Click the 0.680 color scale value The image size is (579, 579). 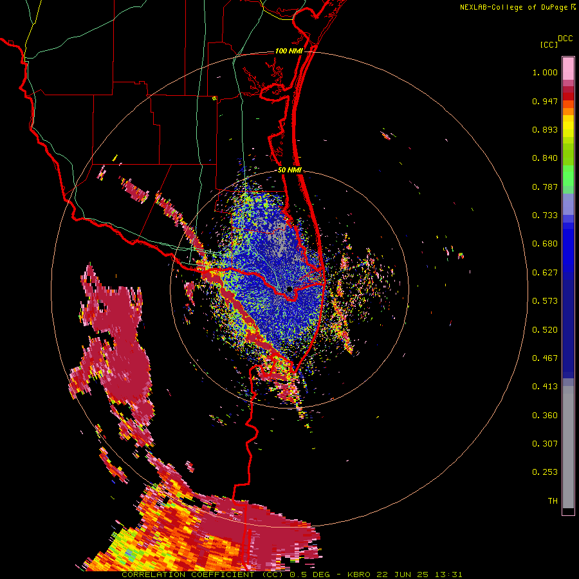[x=545, y=244]
